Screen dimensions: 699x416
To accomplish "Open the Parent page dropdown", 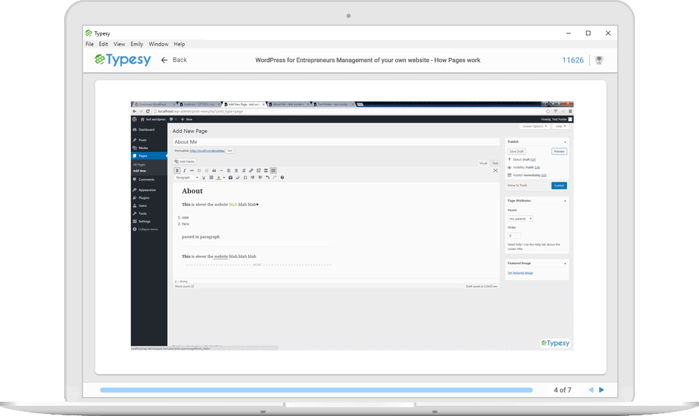I will click(521, 219).
